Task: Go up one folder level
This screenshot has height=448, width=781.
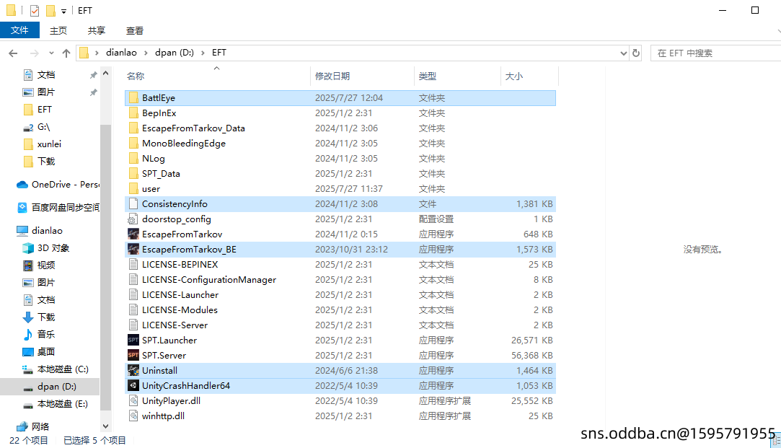Action: pyautogui.click(x=66, y=53)
